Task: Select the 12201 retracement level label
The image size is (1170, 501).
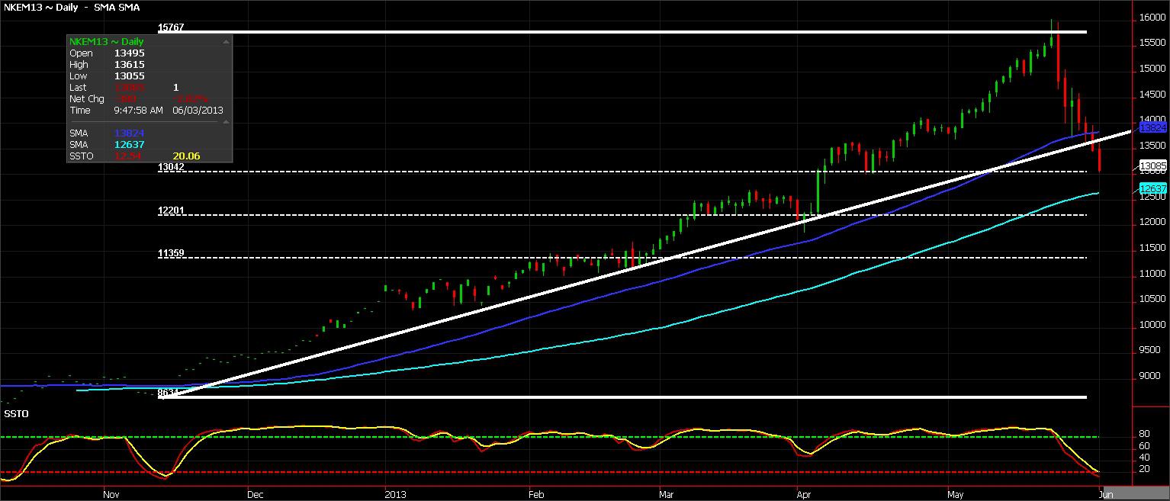Action: [172, 210]
